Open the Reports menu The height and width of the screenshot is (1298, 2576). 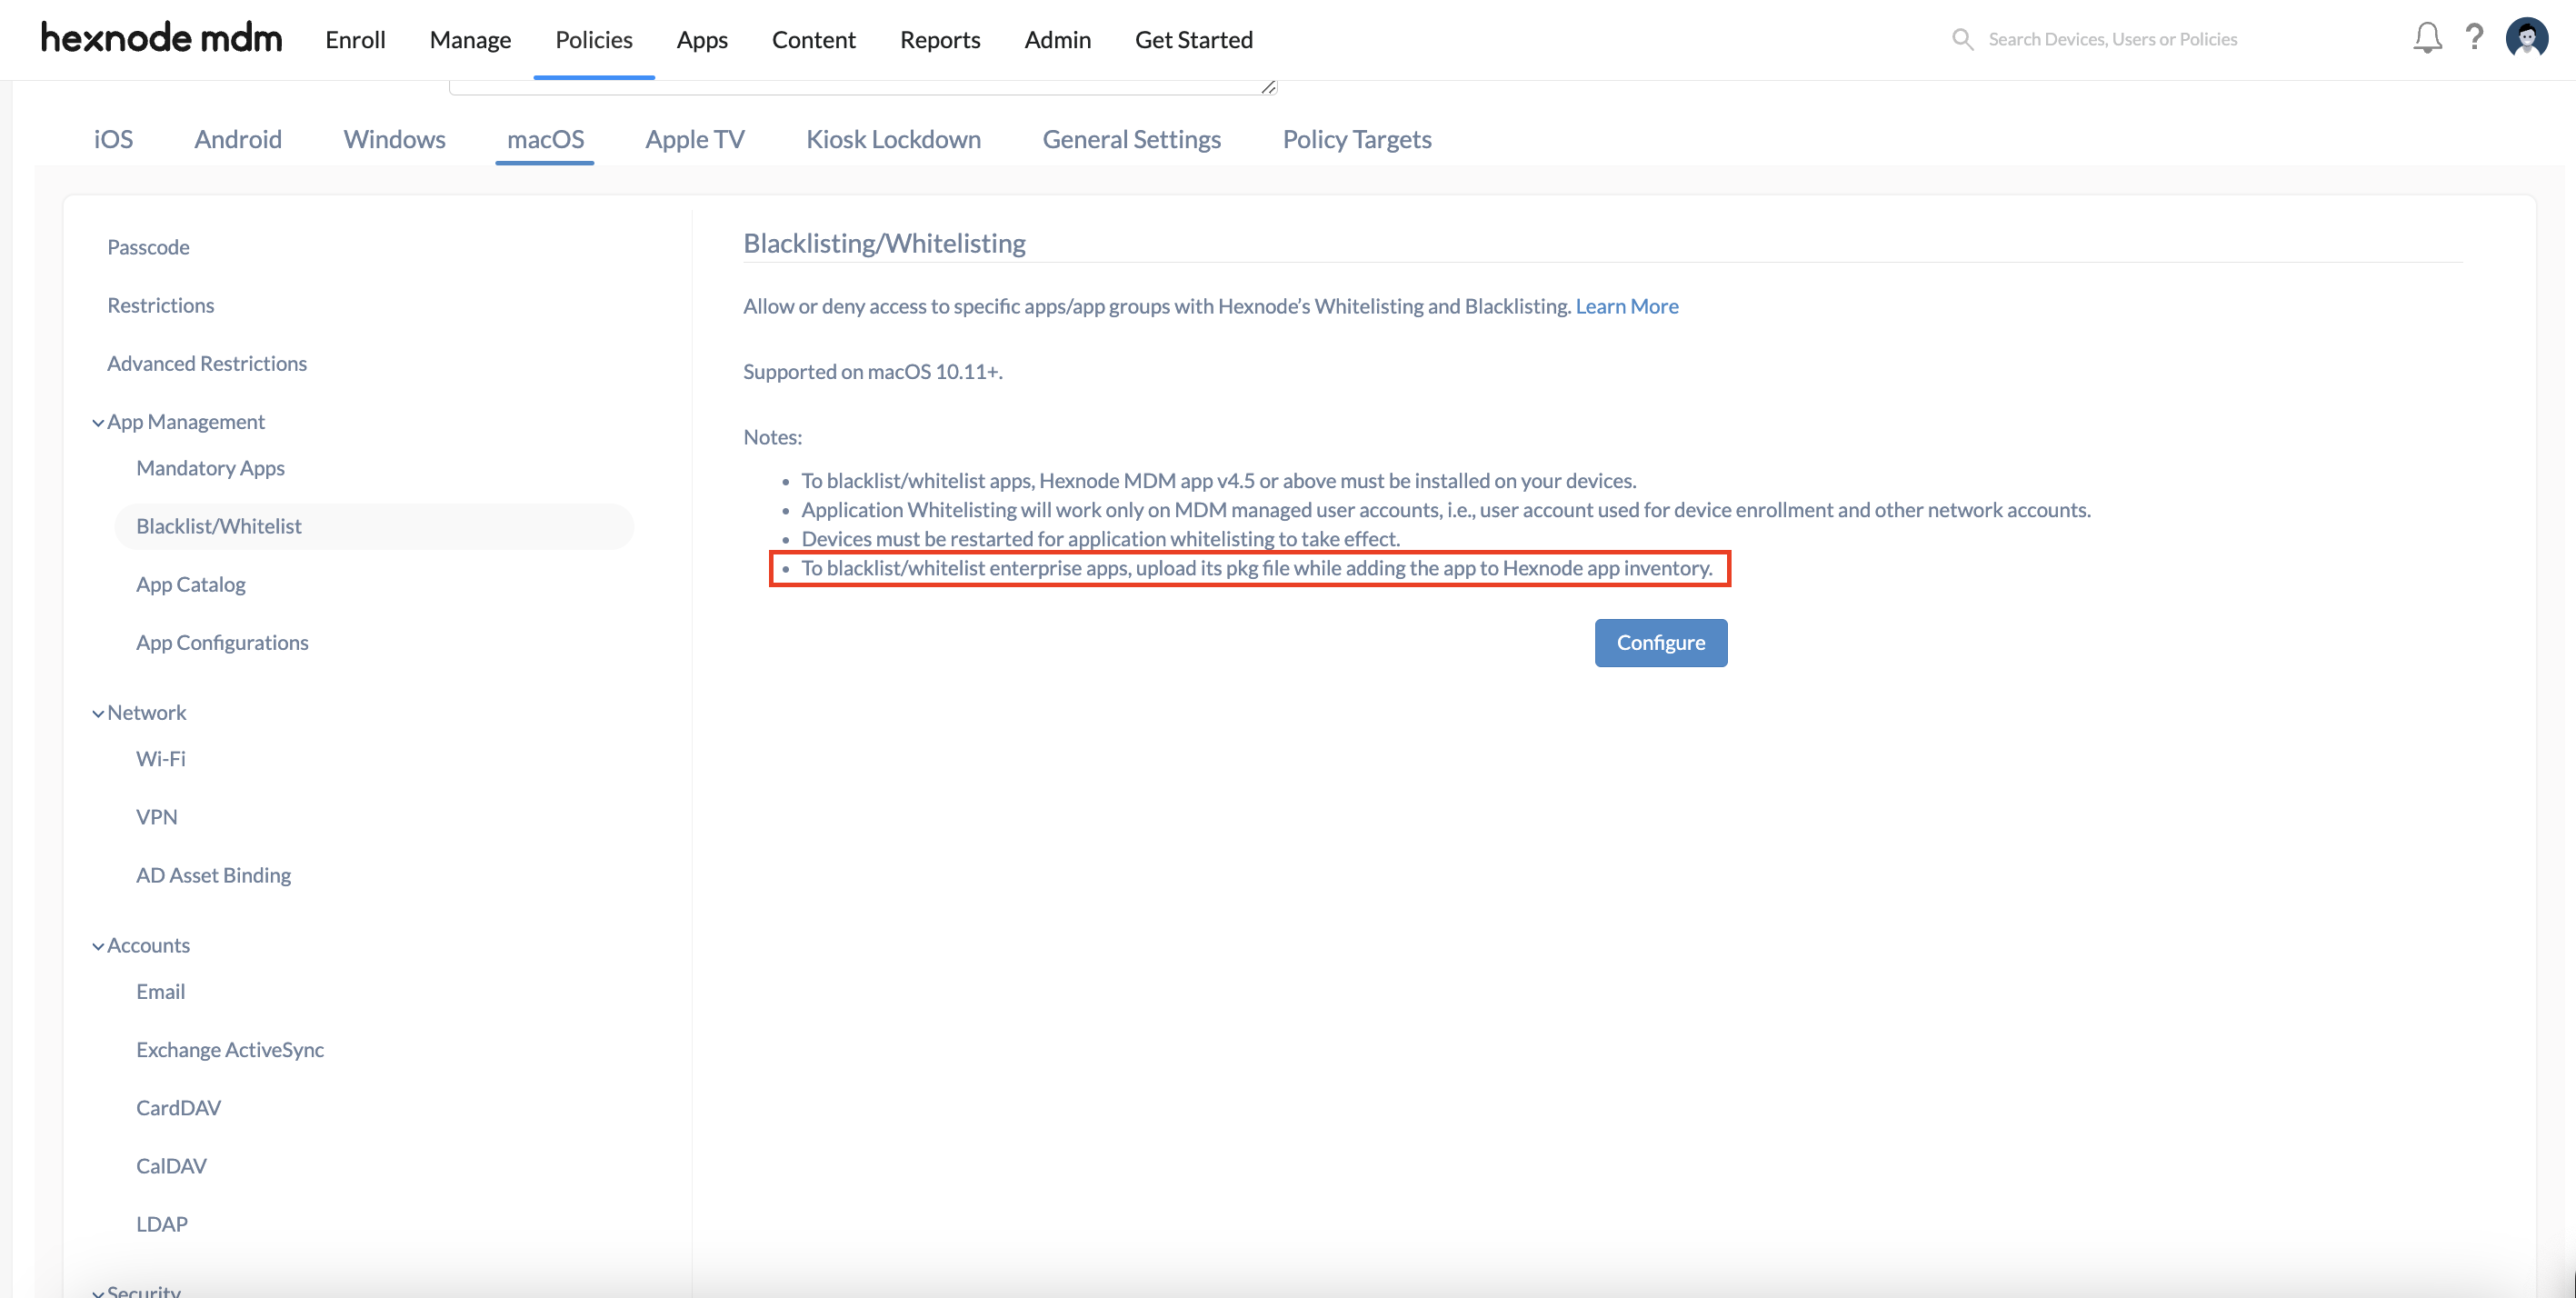[940, 39]
